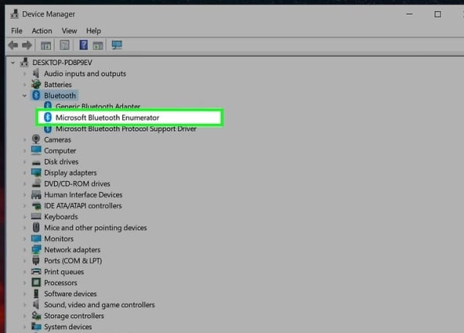Click the Computer category monitor icon

coord(36,150)
